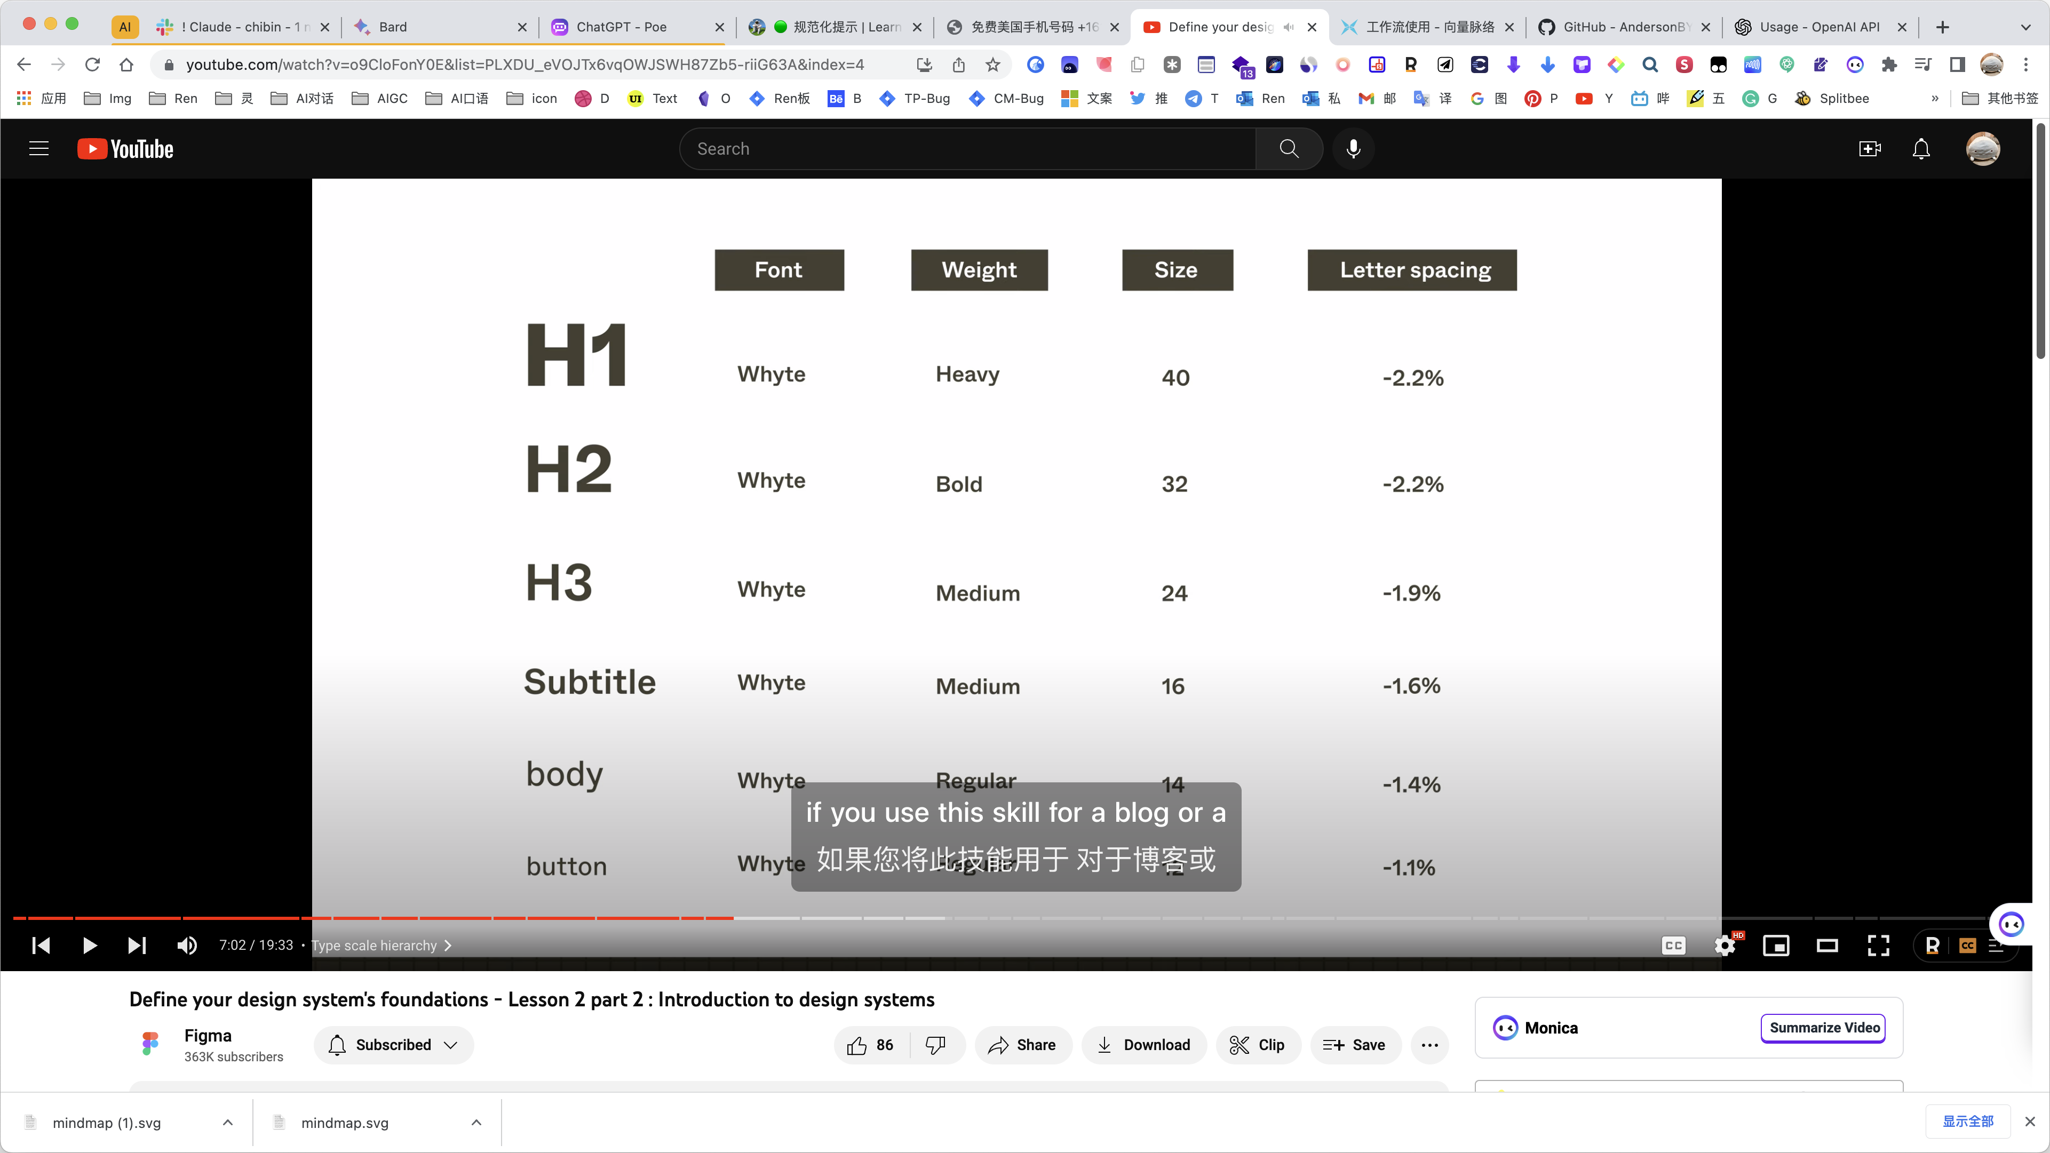This screenshot has height=1153, width=2050.
Task: Share this page from address bar
Action: [958, 65]
